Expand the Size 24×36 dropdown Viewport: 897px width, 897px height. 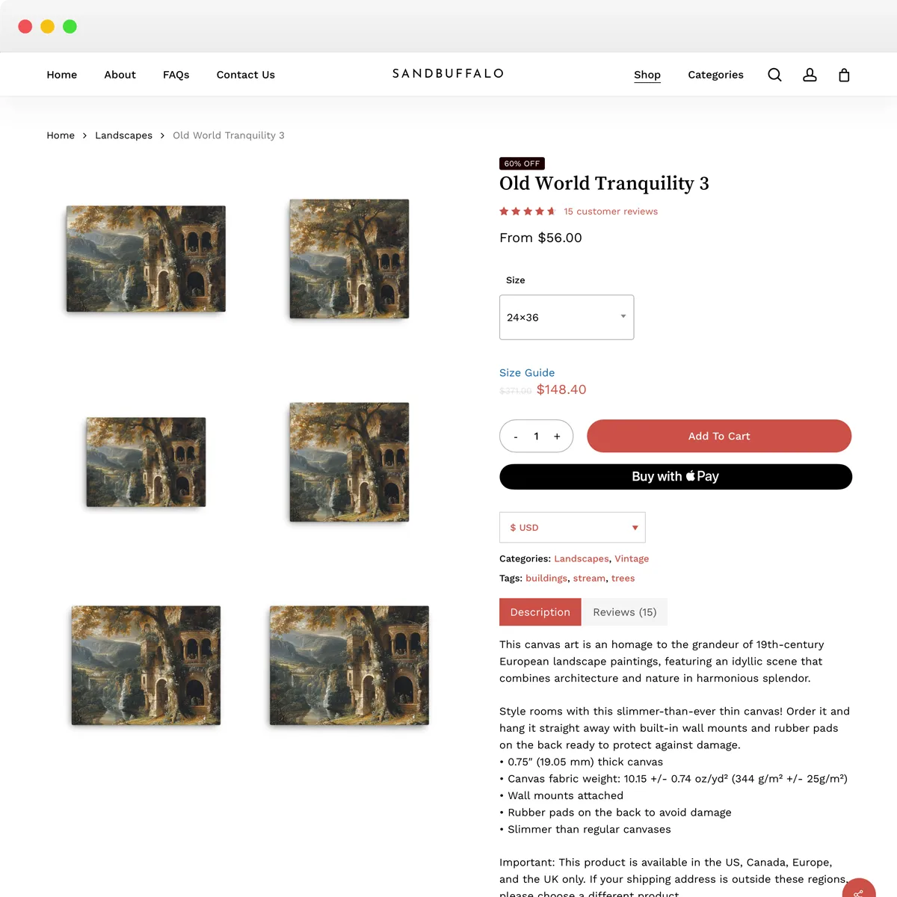(x=567, y=317)
